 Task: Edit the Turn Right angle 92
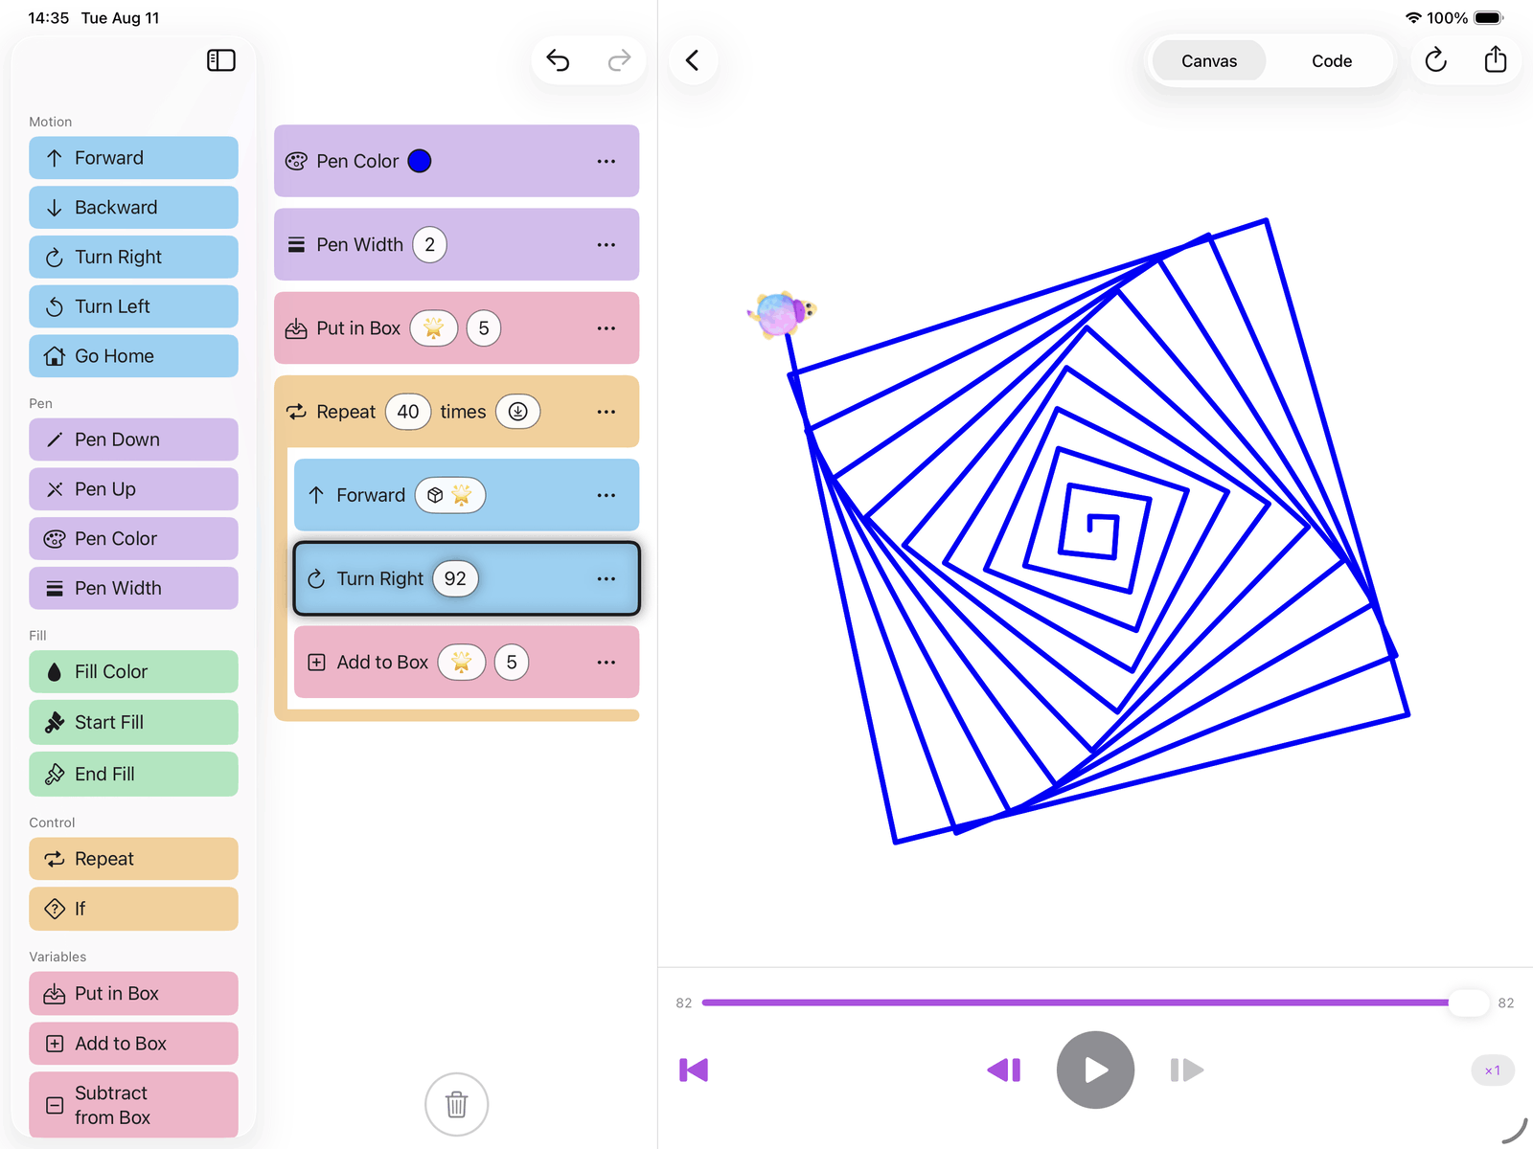pyautogui.click(x=455, y=578)
